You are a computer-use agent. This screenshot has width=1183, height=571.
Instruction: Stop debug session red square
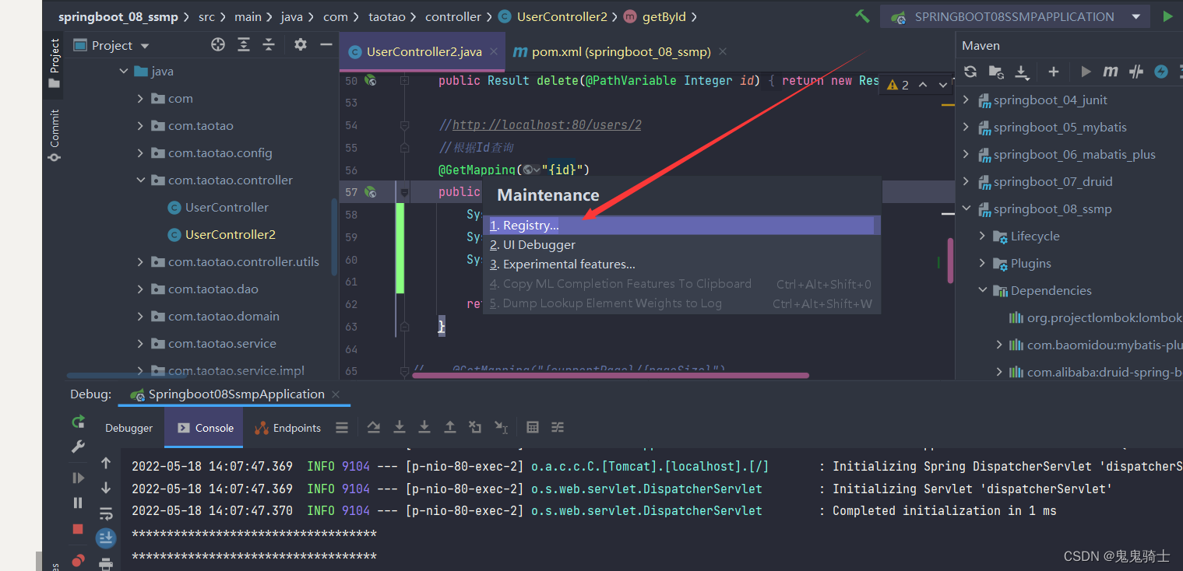pos(78,529)
